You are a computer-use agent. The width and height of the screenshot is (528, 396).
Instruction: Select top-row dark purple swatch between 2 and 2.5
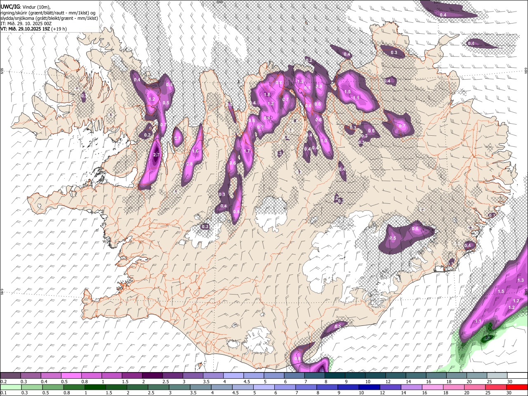point(152,375)
